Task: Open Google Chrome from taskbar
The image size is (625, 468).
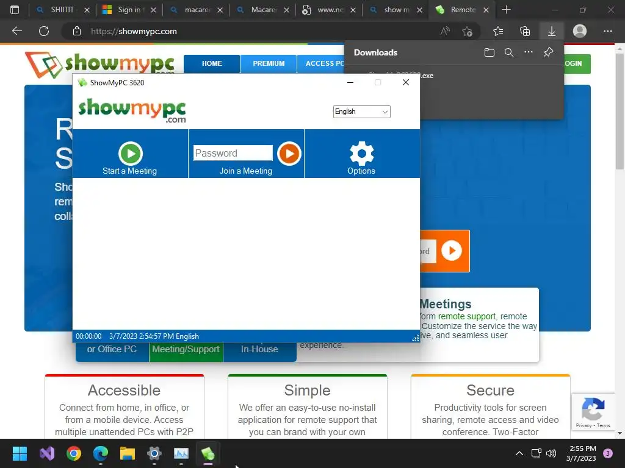Action: tap(74, 453)
